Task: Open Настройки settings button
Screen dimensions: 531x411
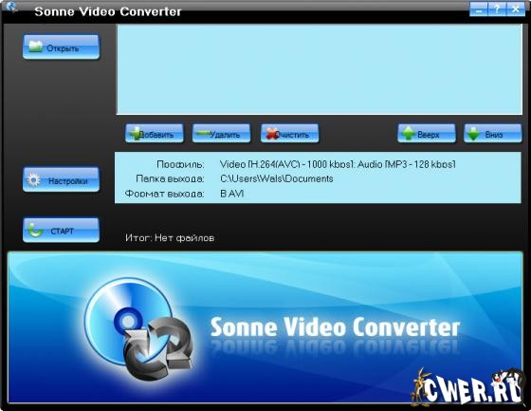Action: (x=62, y=179)
